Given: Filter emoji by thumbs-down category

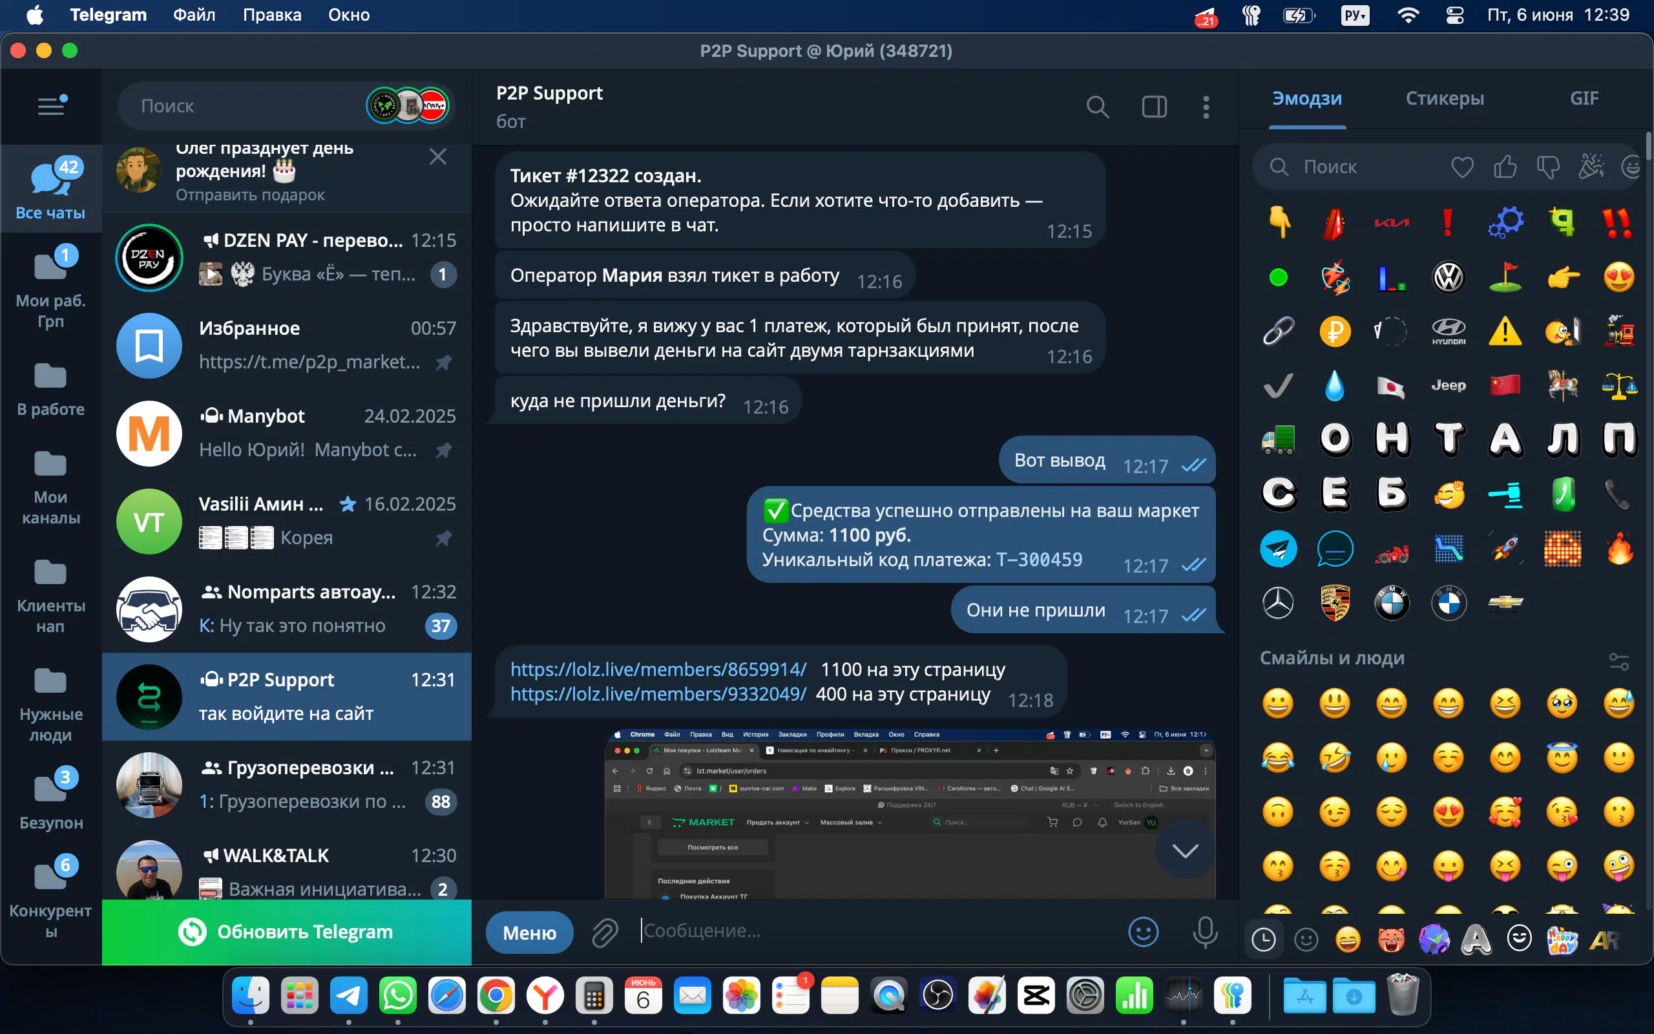Looking at the screenshot, I should (1548, 167).
